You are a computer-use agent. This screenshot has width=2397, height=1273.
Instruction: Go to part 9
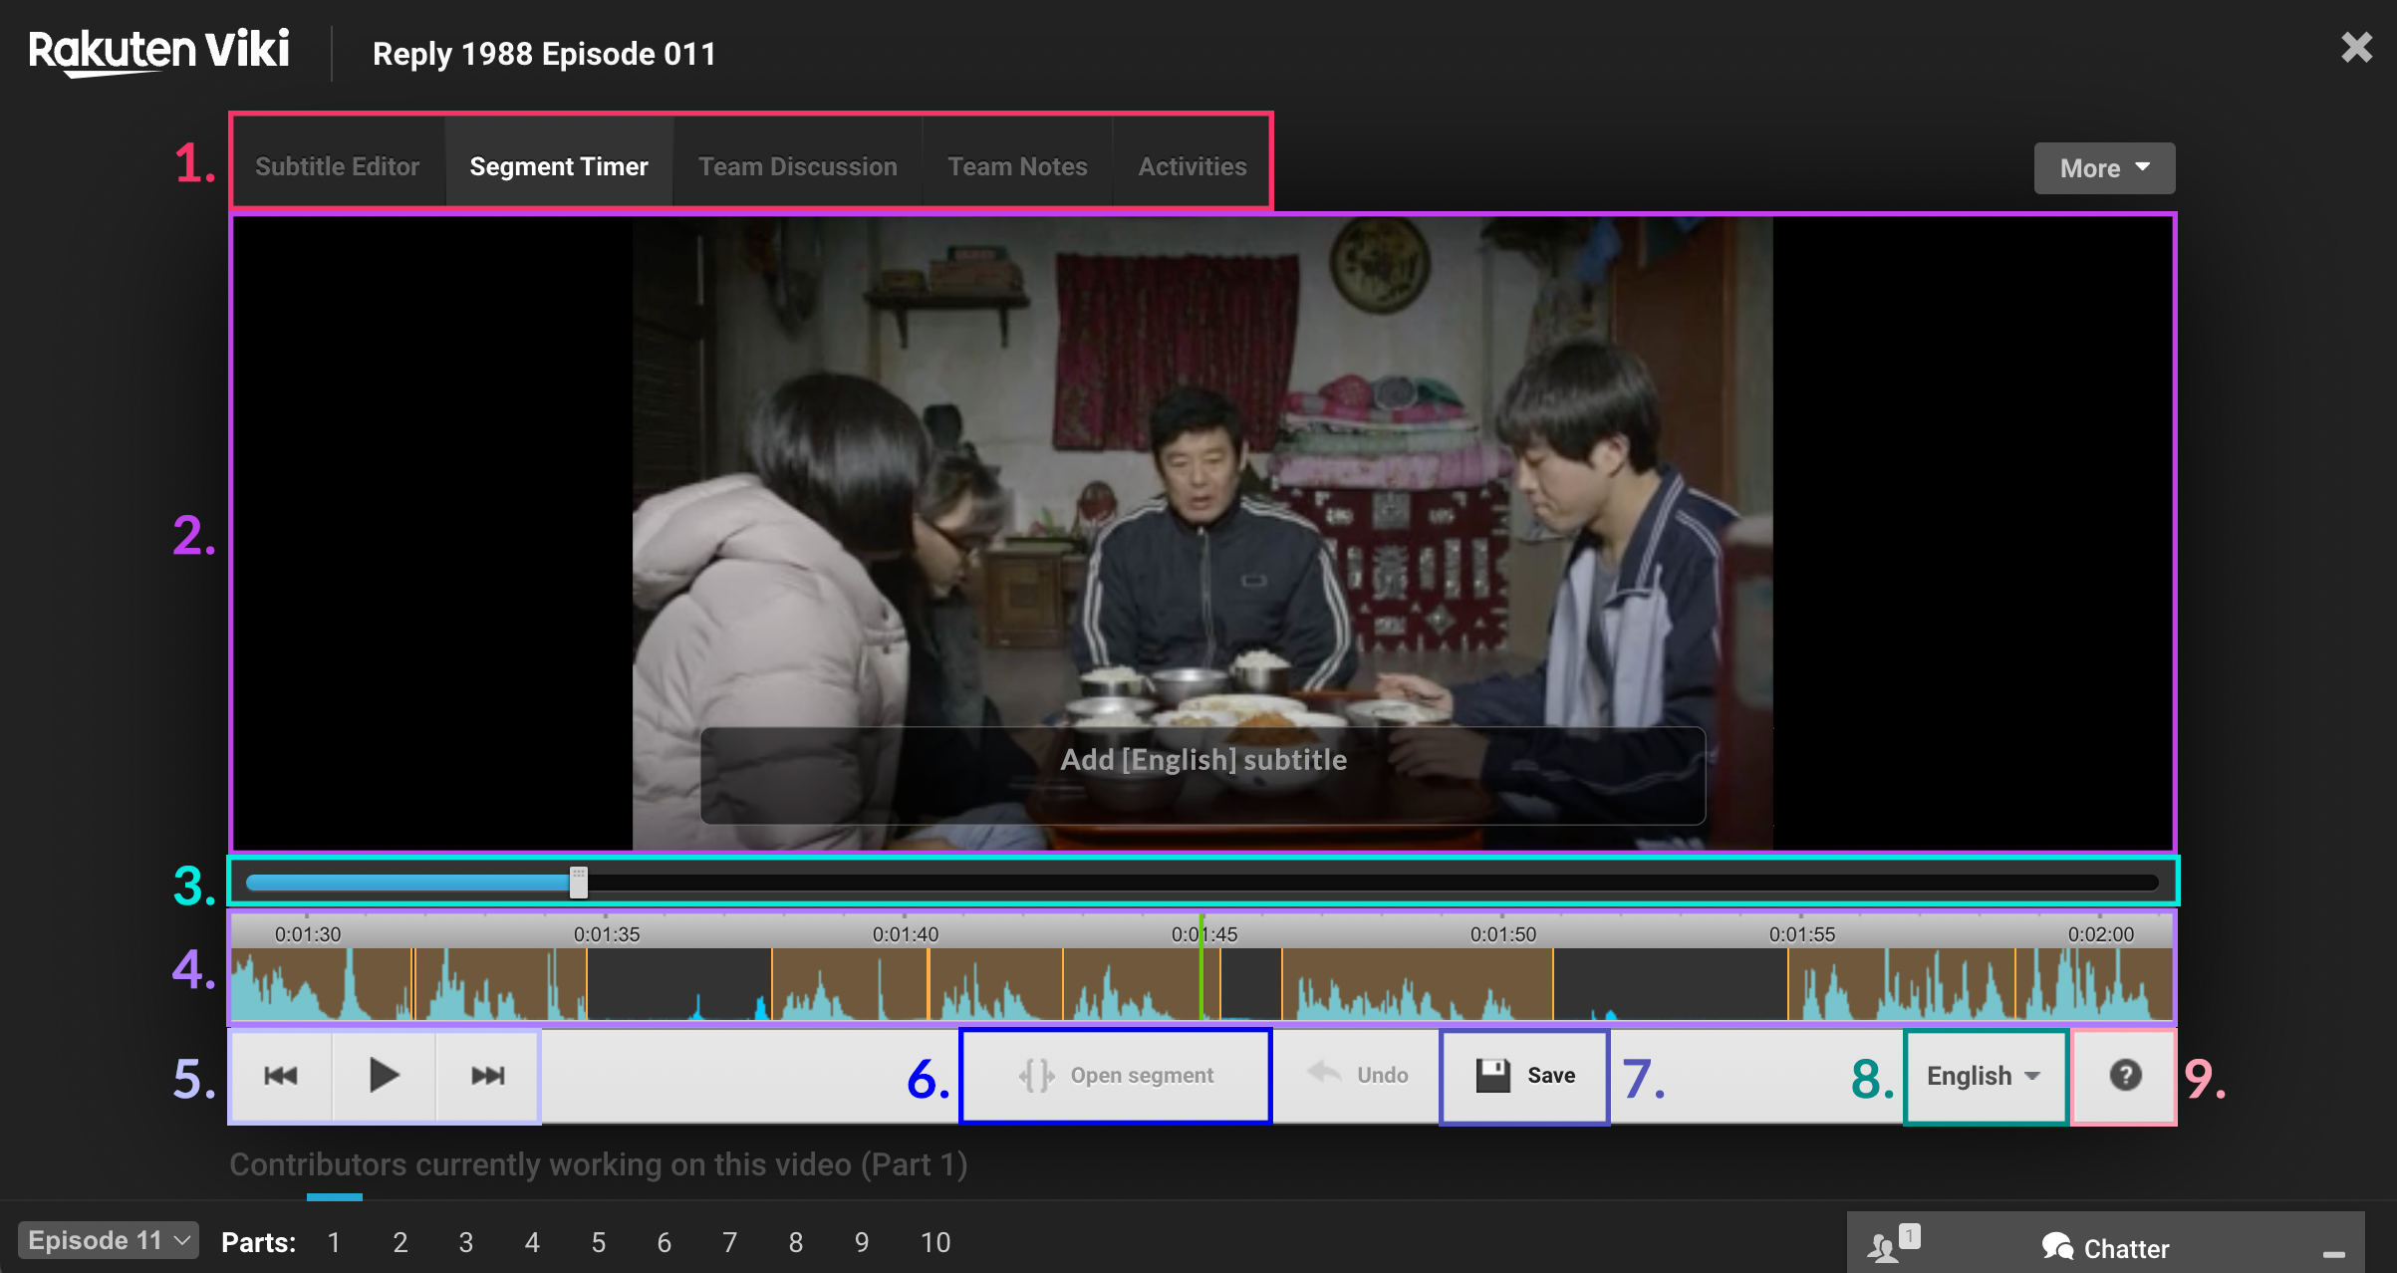(x=861, y=1242)
